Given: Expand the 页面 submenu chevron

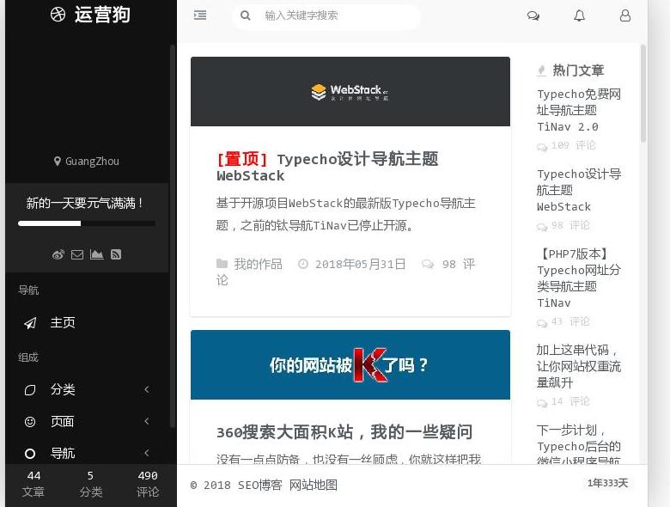Looking at the screenshot, I should tap(147, 421).
